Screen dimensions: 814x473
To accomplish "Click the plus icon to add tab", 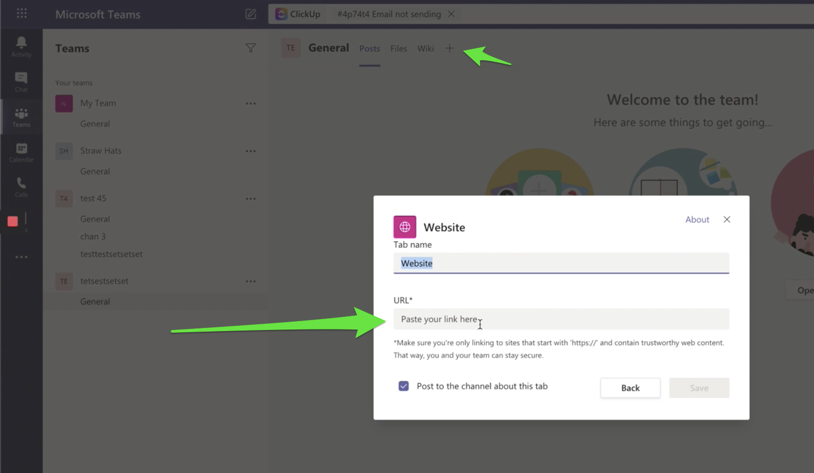I will 450,48.
